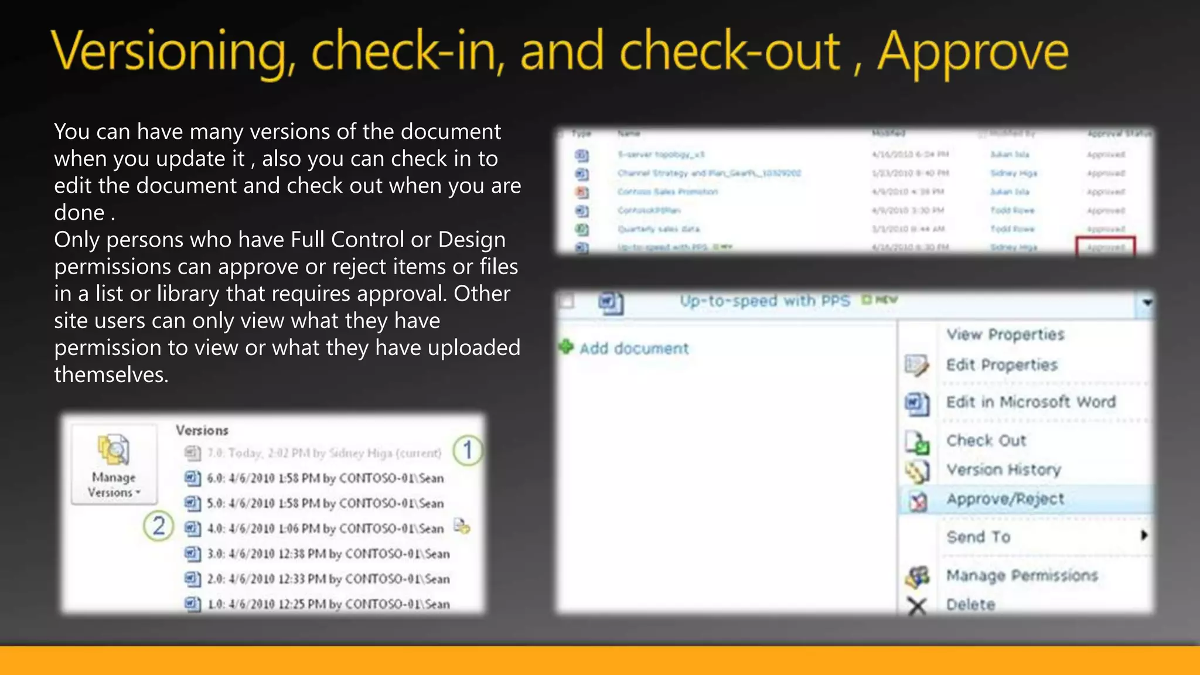Click the Check Out green arrow icon

click(x=917, y=443)
